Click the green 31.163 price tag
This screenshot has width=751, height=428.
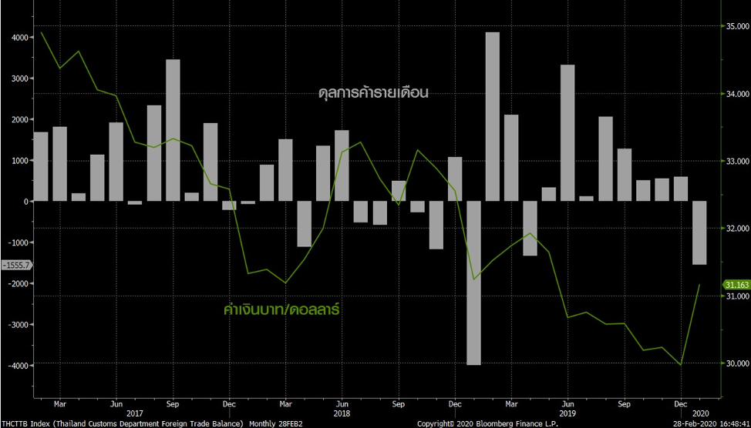tap(736, 286)
